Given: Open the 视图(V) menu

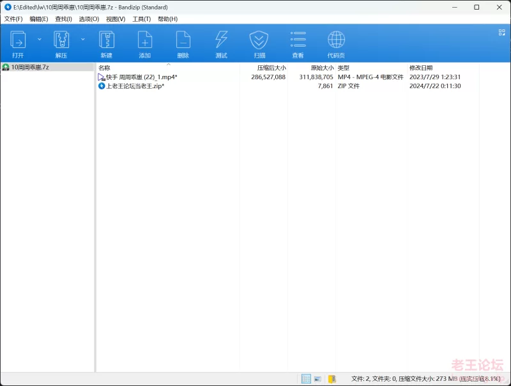Looking at the screenshot, I should [x=116, y=19].
